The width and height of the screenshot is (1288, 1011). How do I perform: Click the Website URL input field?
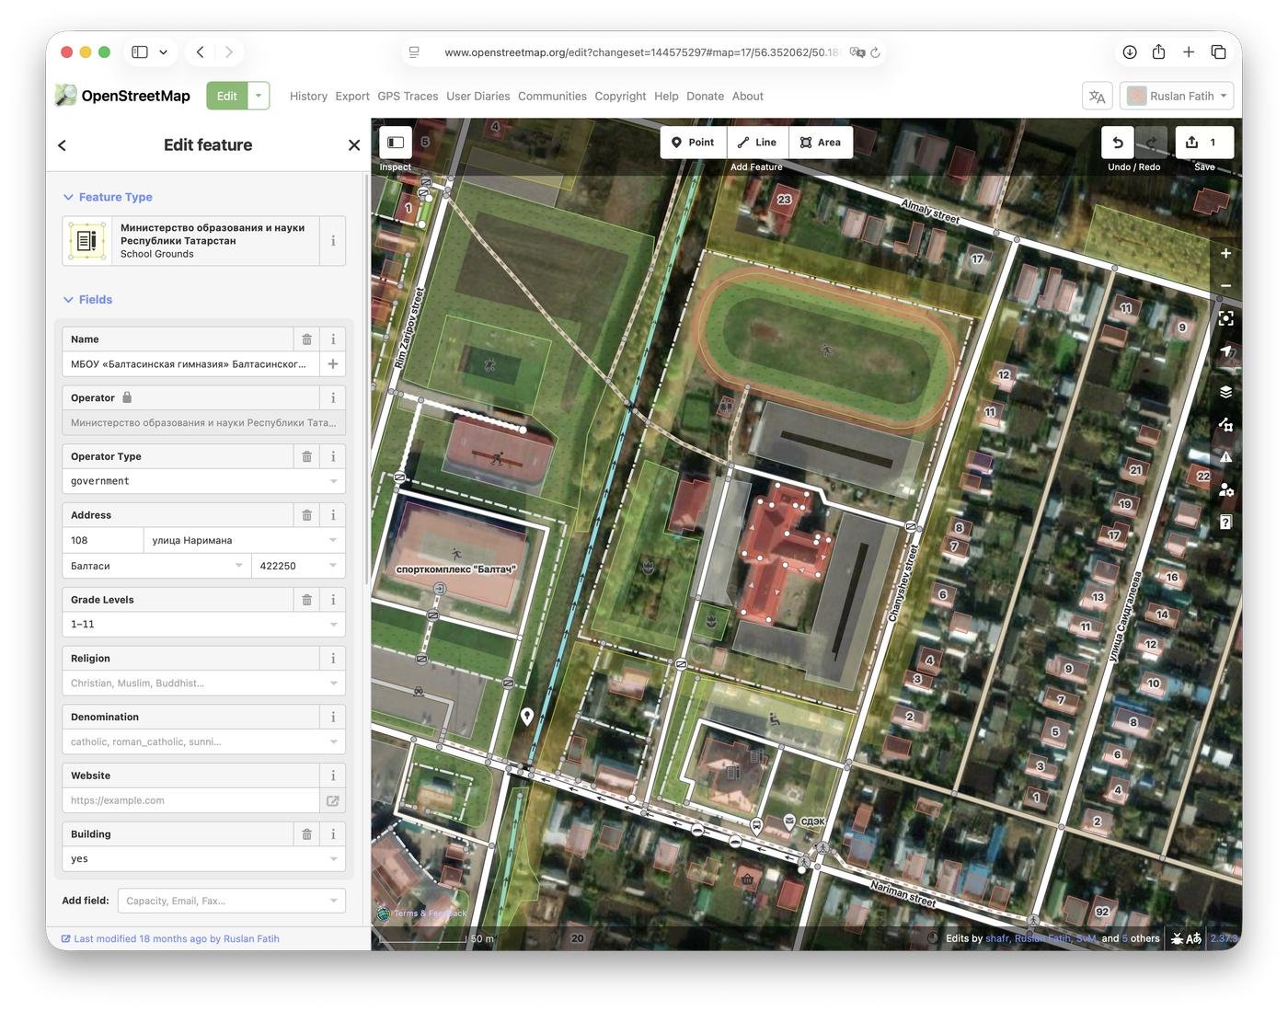coord(190,800)
